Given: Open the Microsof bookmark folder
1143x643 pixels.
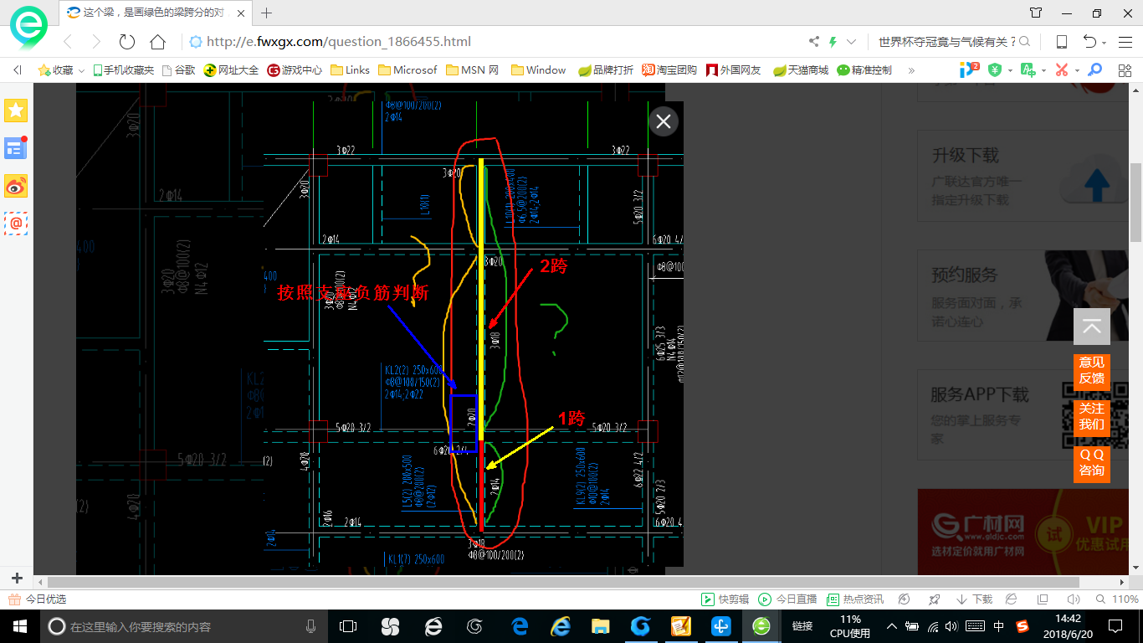Looking at the screenshot, I should tap(407, 70).
